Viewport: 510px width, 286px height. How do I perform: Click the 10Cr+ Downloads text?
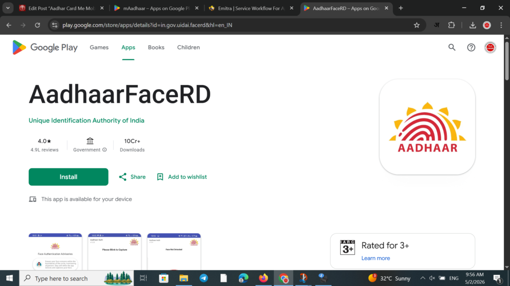[x=132, y=145]
